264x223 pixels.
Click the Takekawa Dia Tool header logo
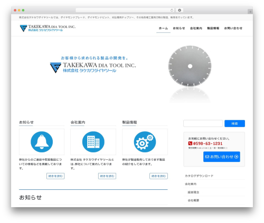(x=48, y=28)
